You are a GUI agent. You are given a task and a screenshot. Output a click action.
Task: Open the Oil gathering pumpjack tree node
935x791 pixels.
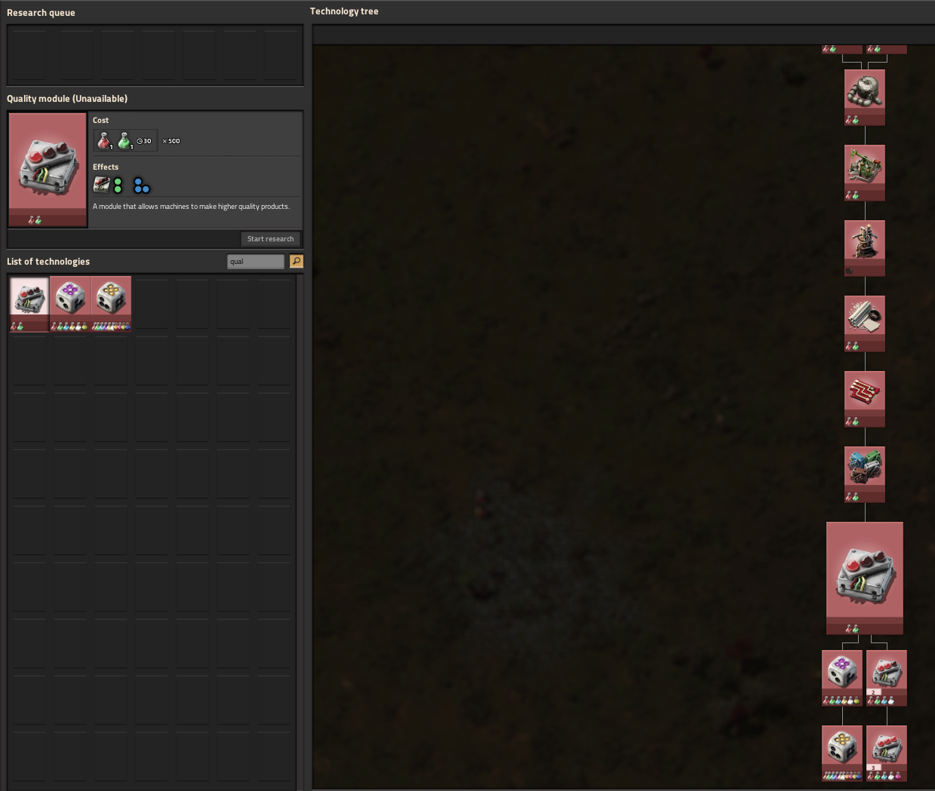(x=865, y=173)
